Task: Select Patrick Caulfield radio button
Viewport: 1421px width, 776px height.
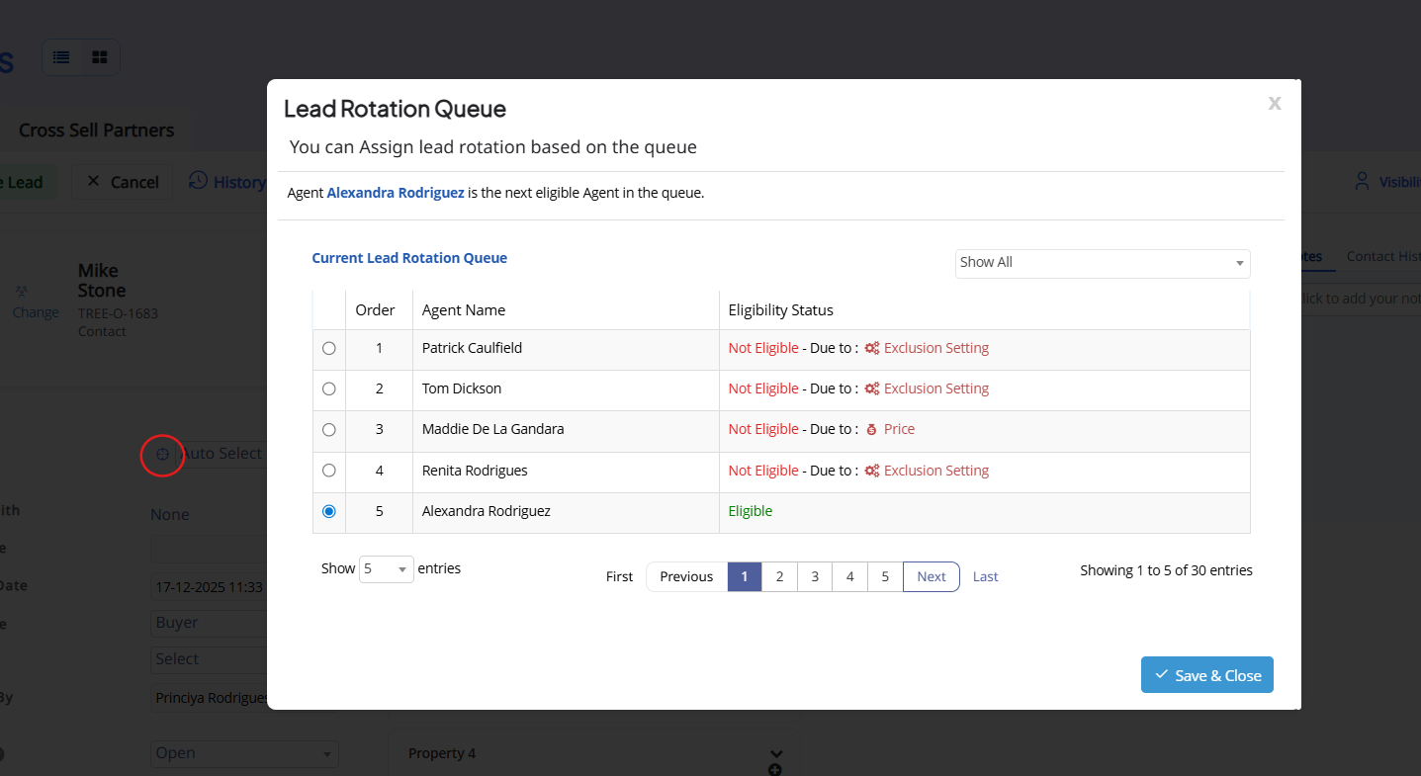Action: click(x=329, y=348)
